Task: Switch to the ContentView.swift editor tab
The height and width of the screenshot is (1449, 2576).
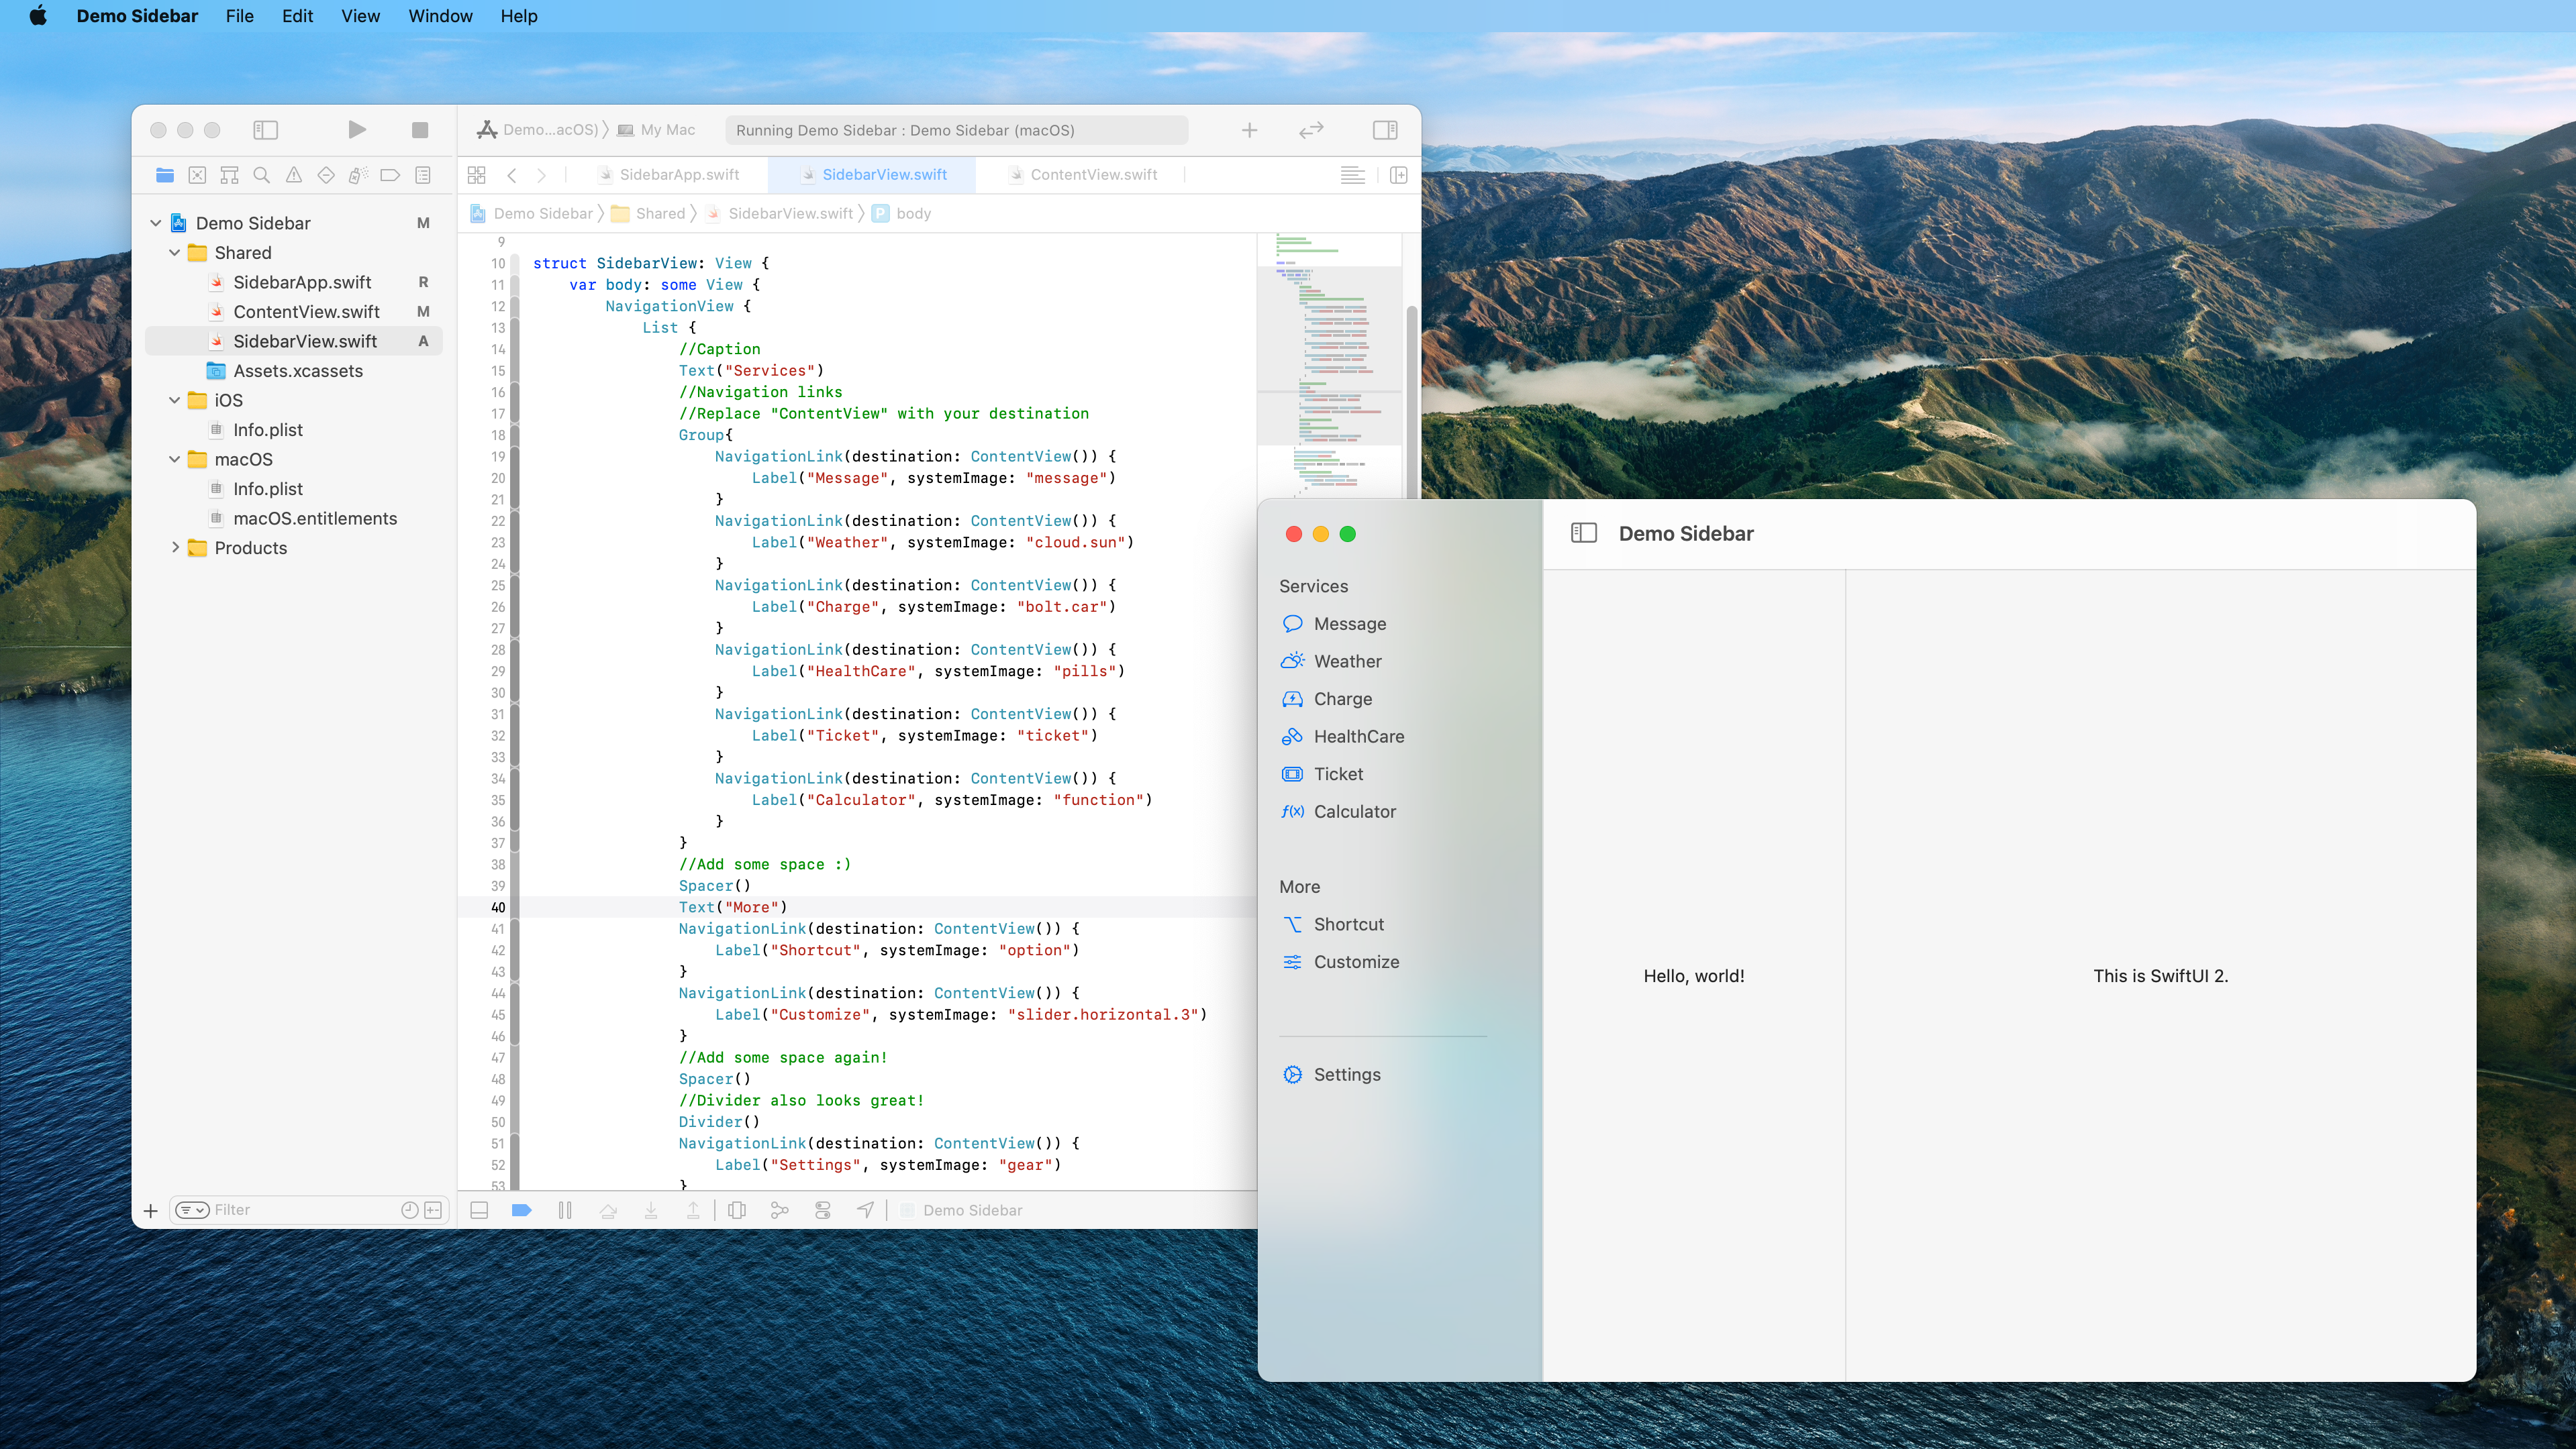Action: [1093, 175]
